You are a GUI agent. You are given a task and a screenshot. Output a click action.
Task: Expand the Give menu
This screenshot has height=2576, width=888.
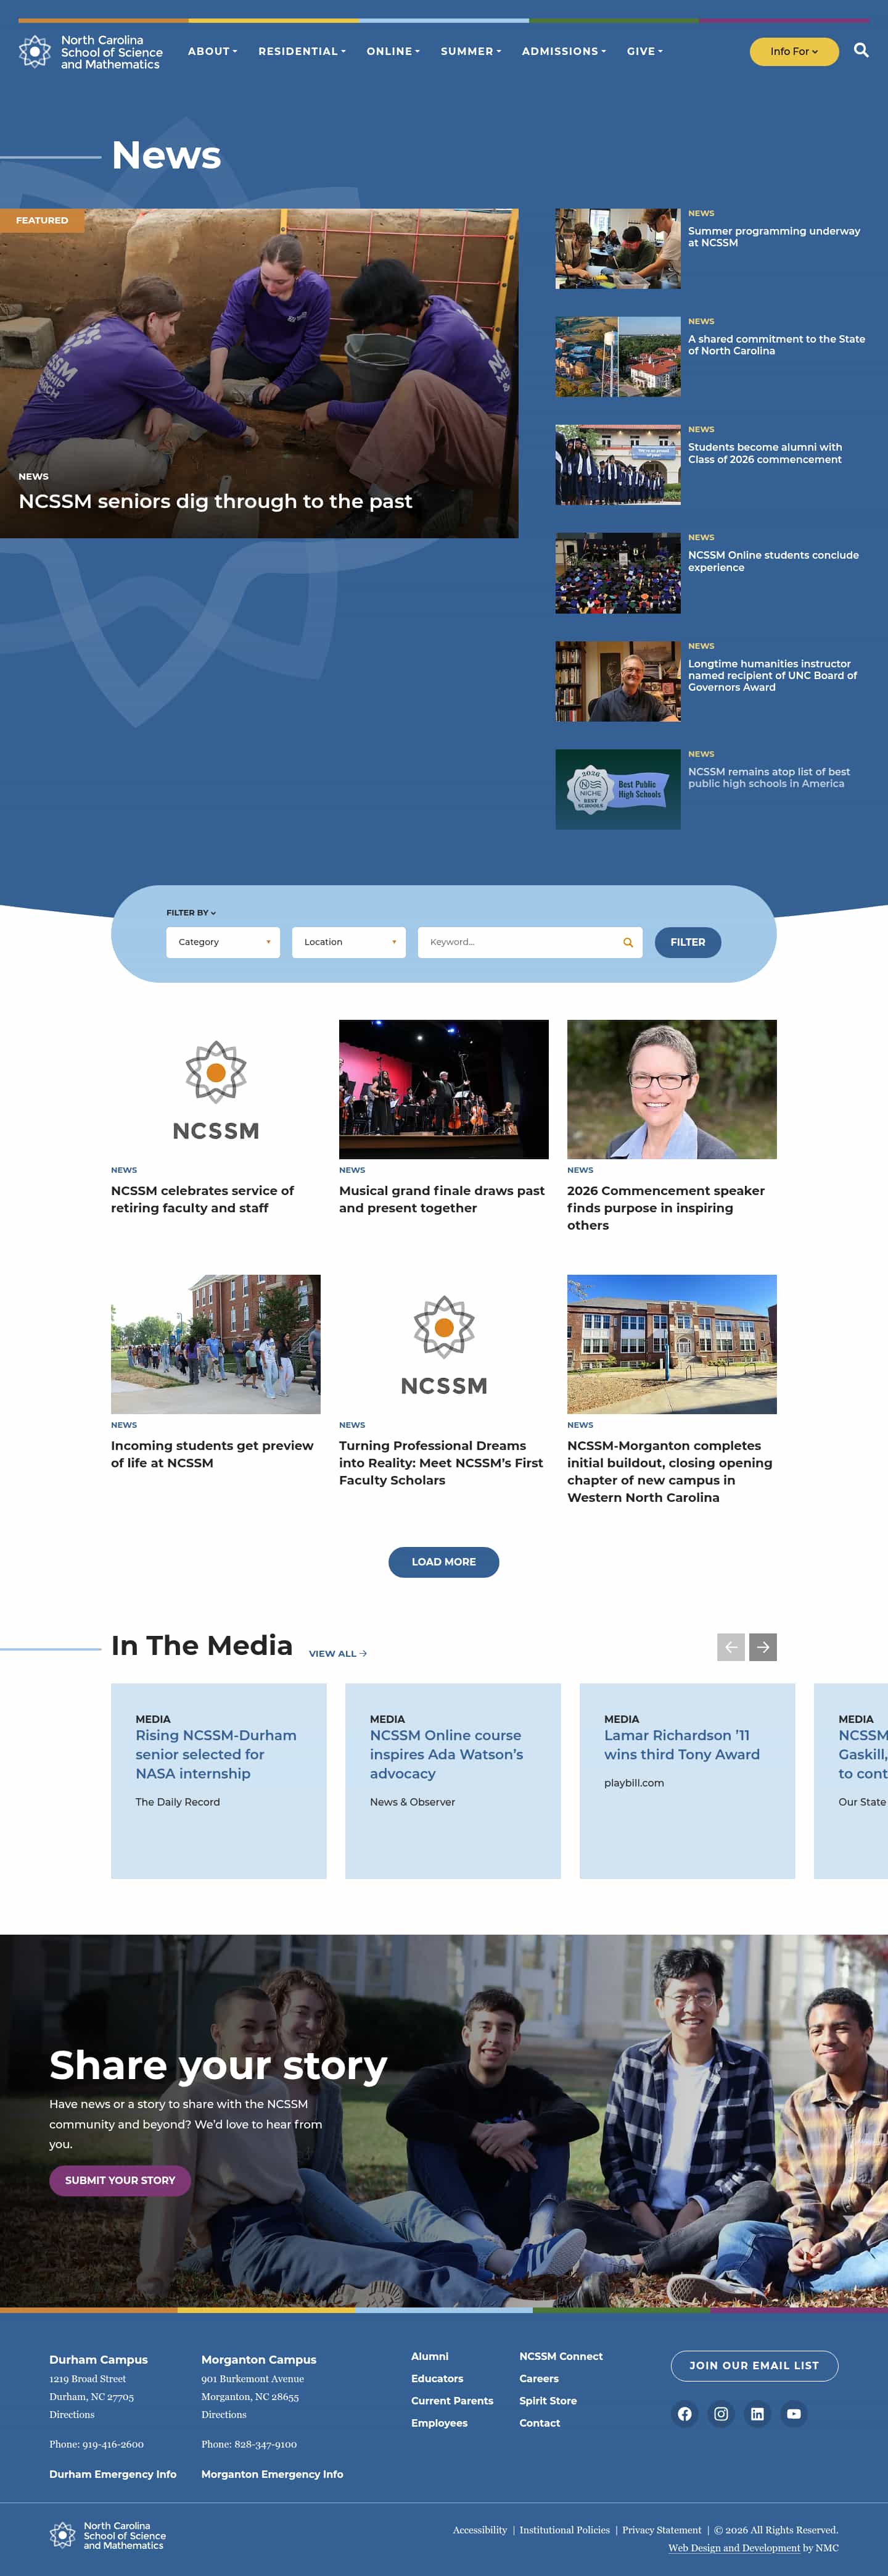coord(644,51)
